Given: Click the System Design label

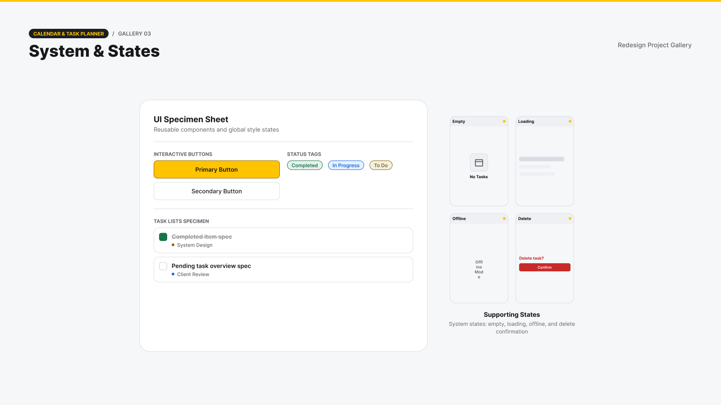Looking at the screenshot, I should [x=195, y=245].
